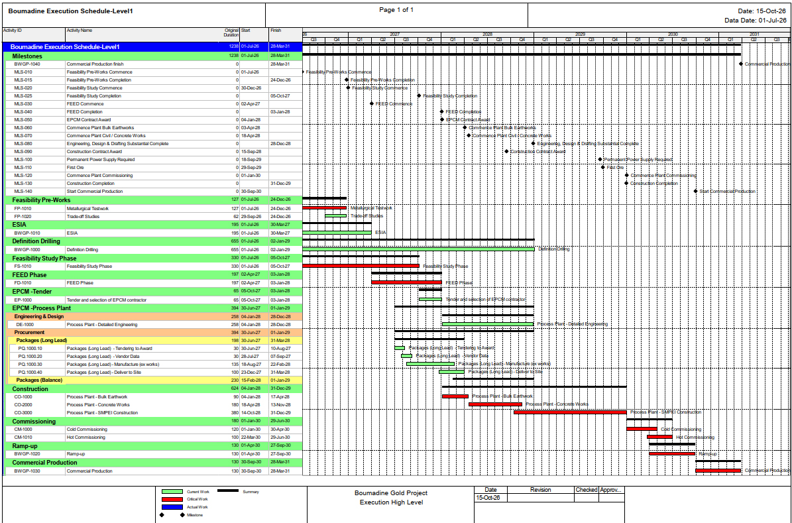Screen dimensions: 792x523
Task: Select the Milestones group band
Action: [x=154, y=56]
